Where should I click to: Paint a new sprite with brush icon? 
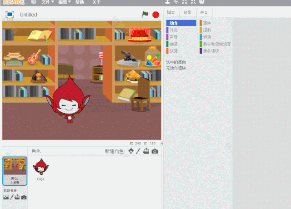139,151
